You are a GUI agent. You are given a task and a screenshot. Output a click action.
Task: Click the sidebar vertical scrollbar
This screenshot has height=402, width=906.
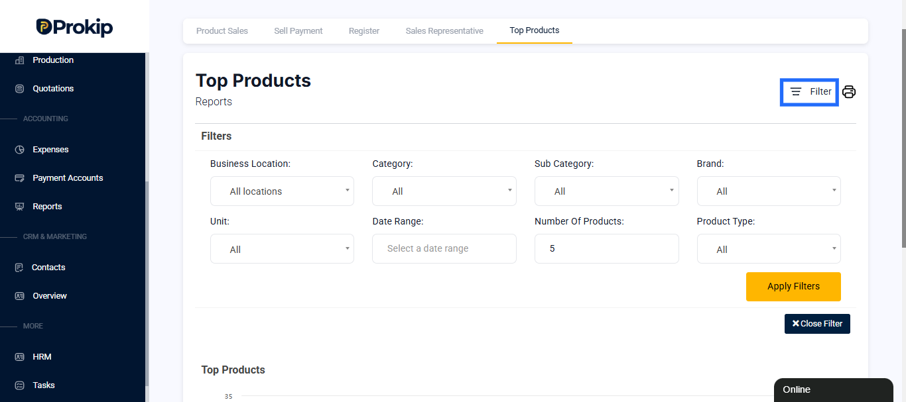147,285
